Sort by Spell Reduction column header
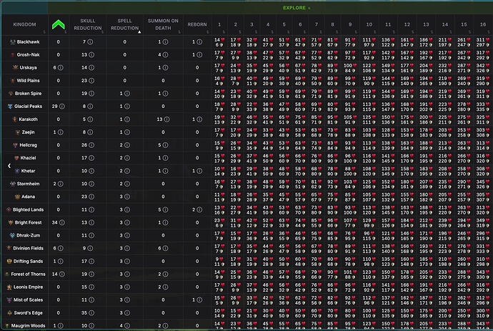493x331 pixels. (124, 24)
